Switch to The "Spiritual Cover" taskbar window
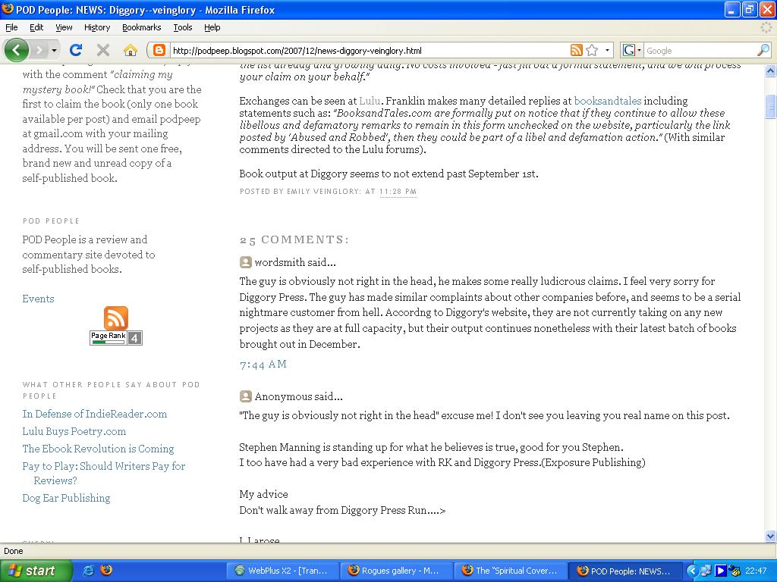The width and height of the screenshot is (777, 582). click(x=511, y=571)
